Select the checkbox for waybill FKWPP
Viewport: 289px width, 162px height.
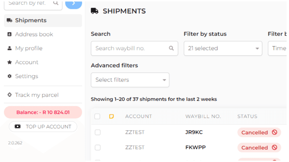(x=97, y=147)
